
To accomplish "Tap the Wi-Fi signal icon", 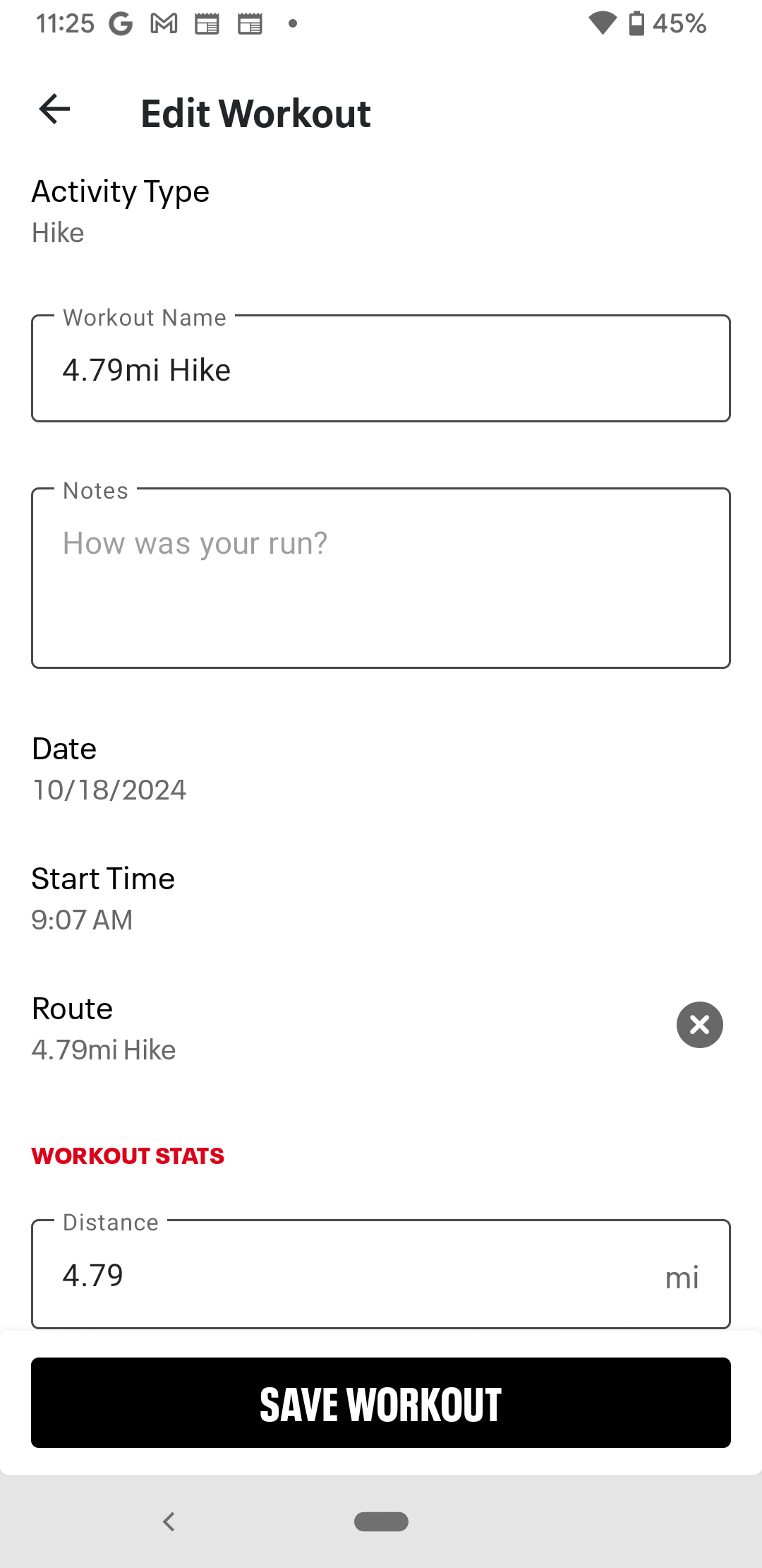I will (603, 23).
